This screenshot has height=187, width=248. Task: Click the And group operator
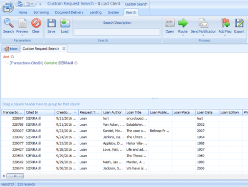(6, 57)
